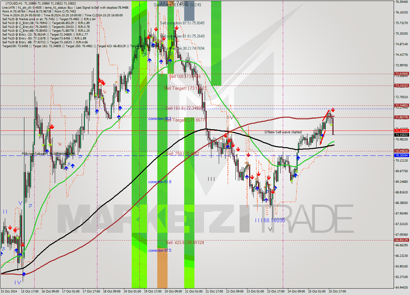410x295 pixels.
Task: Click the 'Sell 250 | 70.4962' label
Action: [183, 154]
